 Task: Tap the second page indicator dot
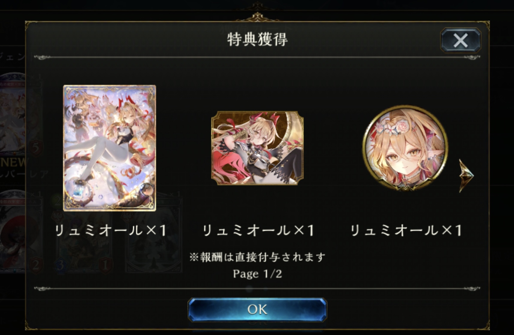point(266,289)
